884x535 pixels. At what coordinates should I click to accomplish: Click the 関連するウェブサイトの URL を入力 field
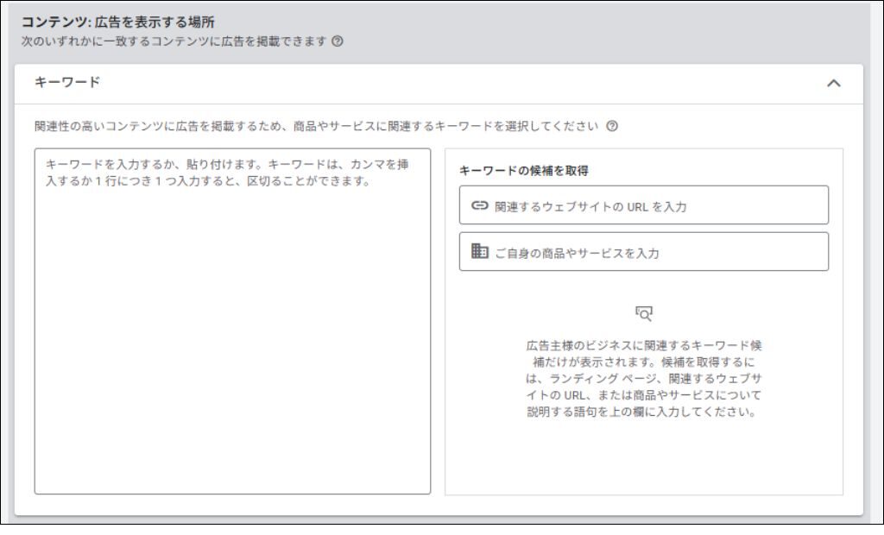644,205
